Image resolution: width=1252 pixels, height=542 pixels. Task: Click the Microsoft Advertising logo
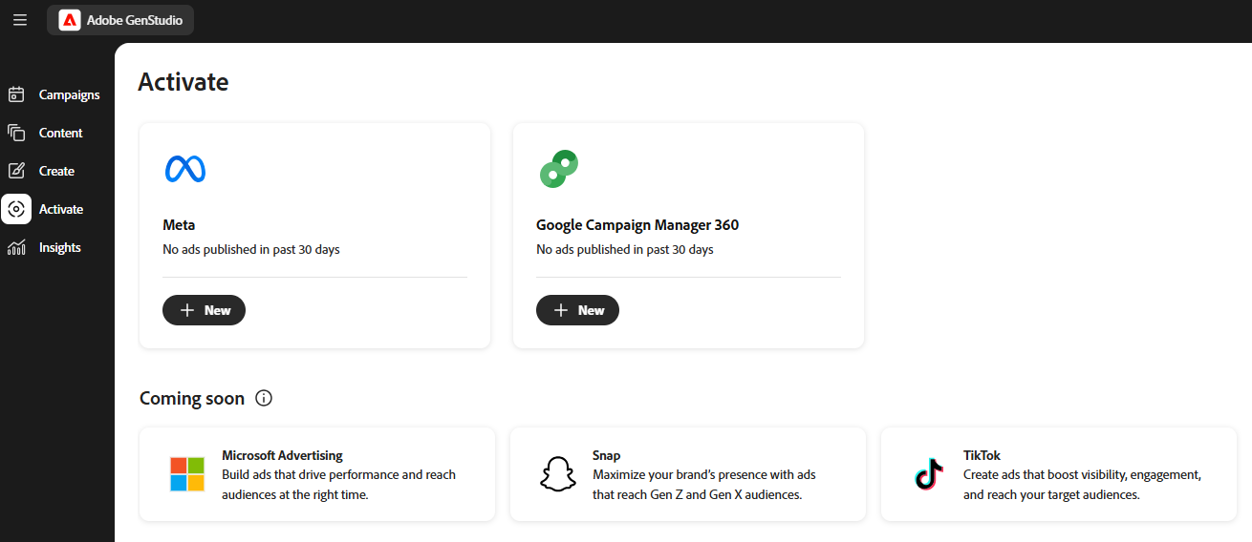coord(187,474)
